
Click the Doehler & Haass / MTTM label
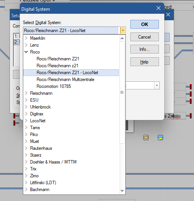tap(53, 162)
